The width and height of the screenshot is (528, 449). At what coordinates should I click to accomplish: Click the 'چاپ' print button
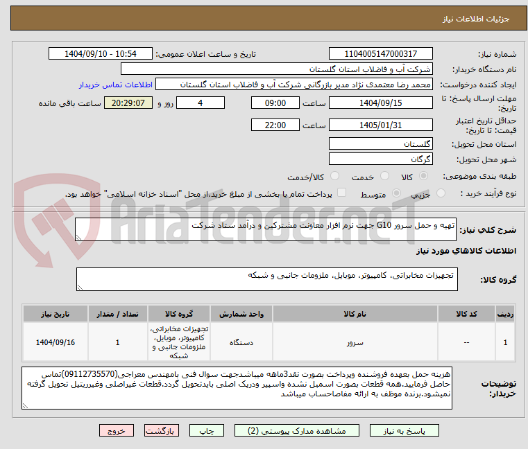[x=207, y=430]
